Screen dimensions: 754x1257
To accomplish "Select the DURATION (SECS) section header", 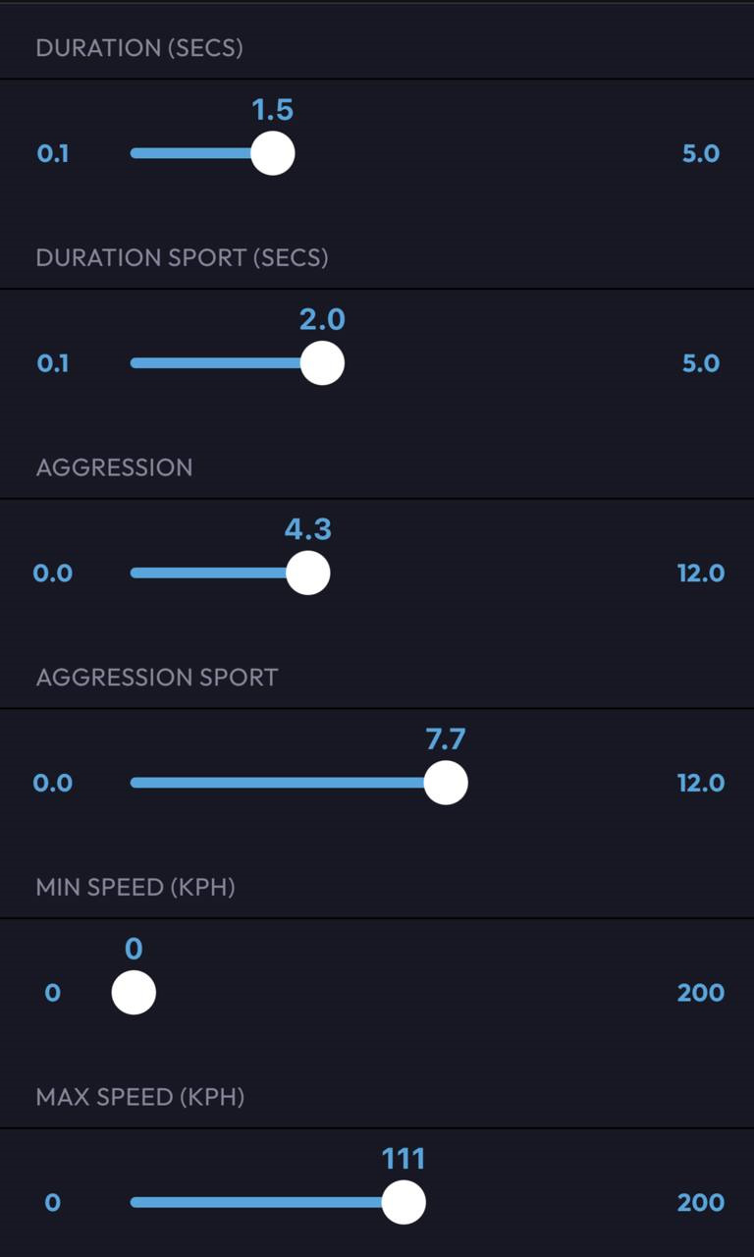I will coord(139,47).
